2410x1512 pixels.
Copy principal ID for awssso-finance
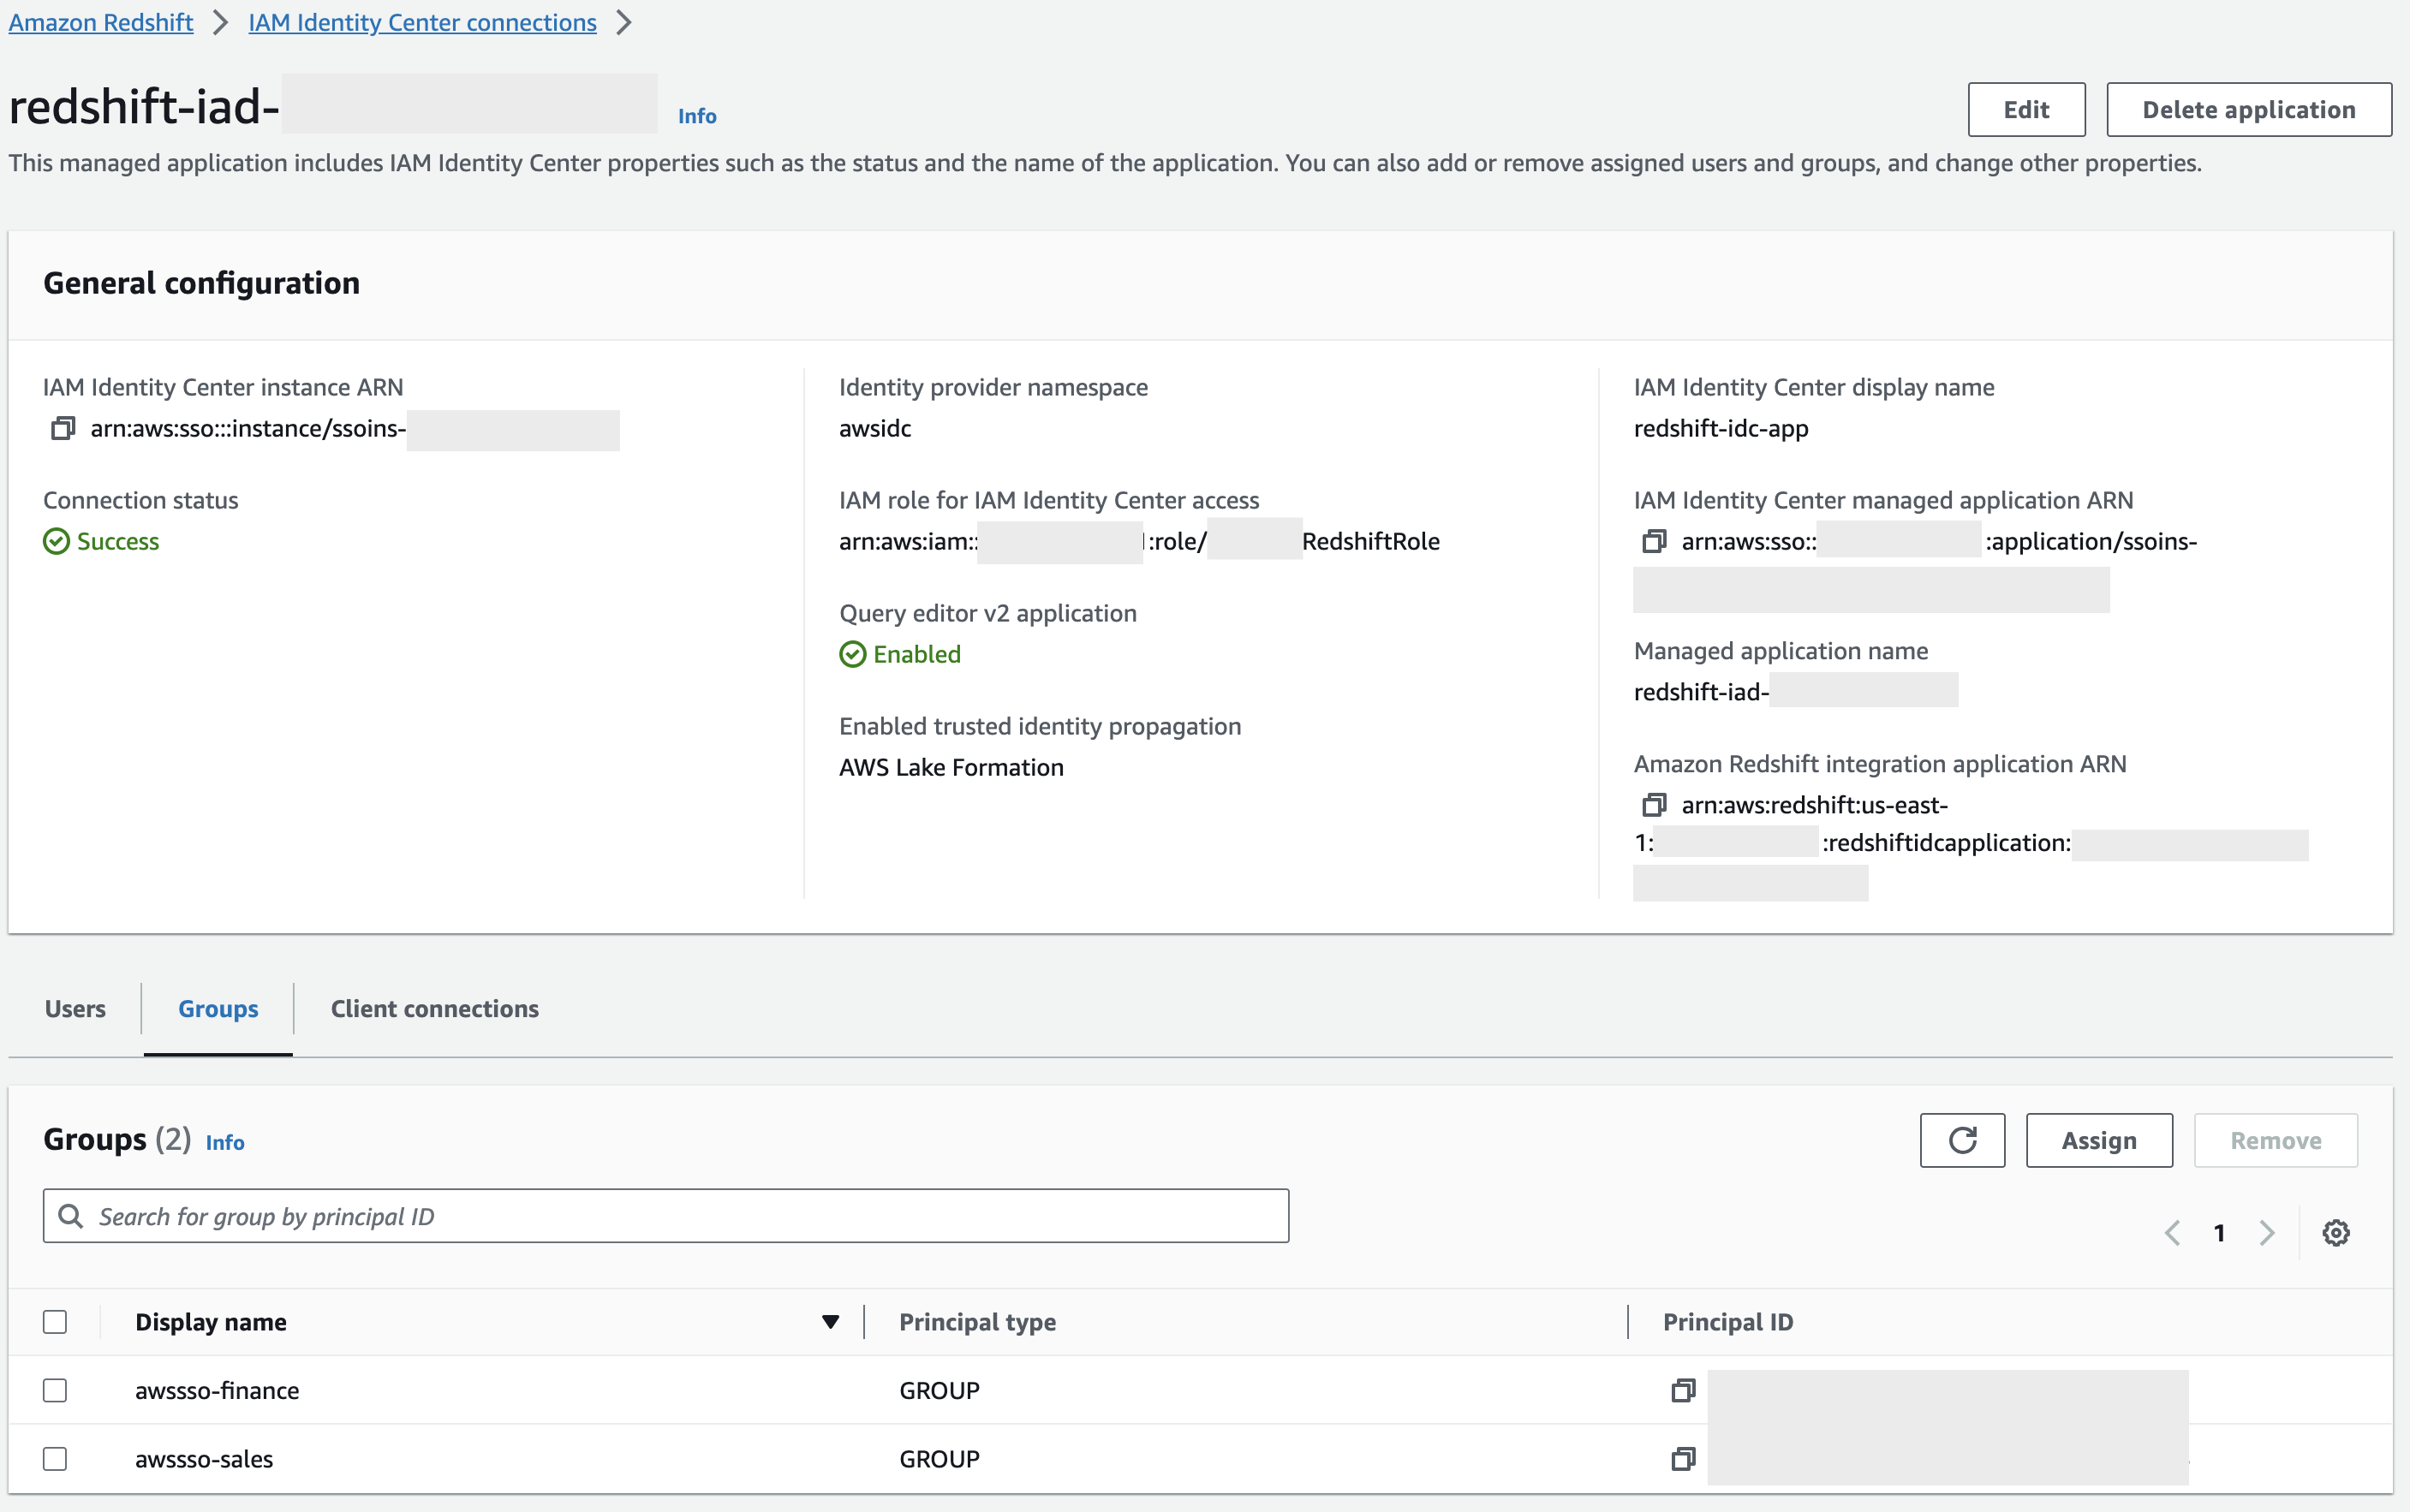[x=1683, y=1390]
